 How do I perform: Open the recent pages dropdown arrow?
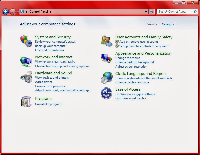18,12
